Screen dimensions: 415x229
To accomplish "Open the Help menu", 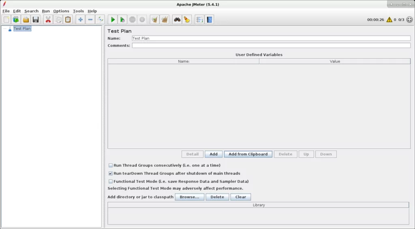I will (92, 11).
